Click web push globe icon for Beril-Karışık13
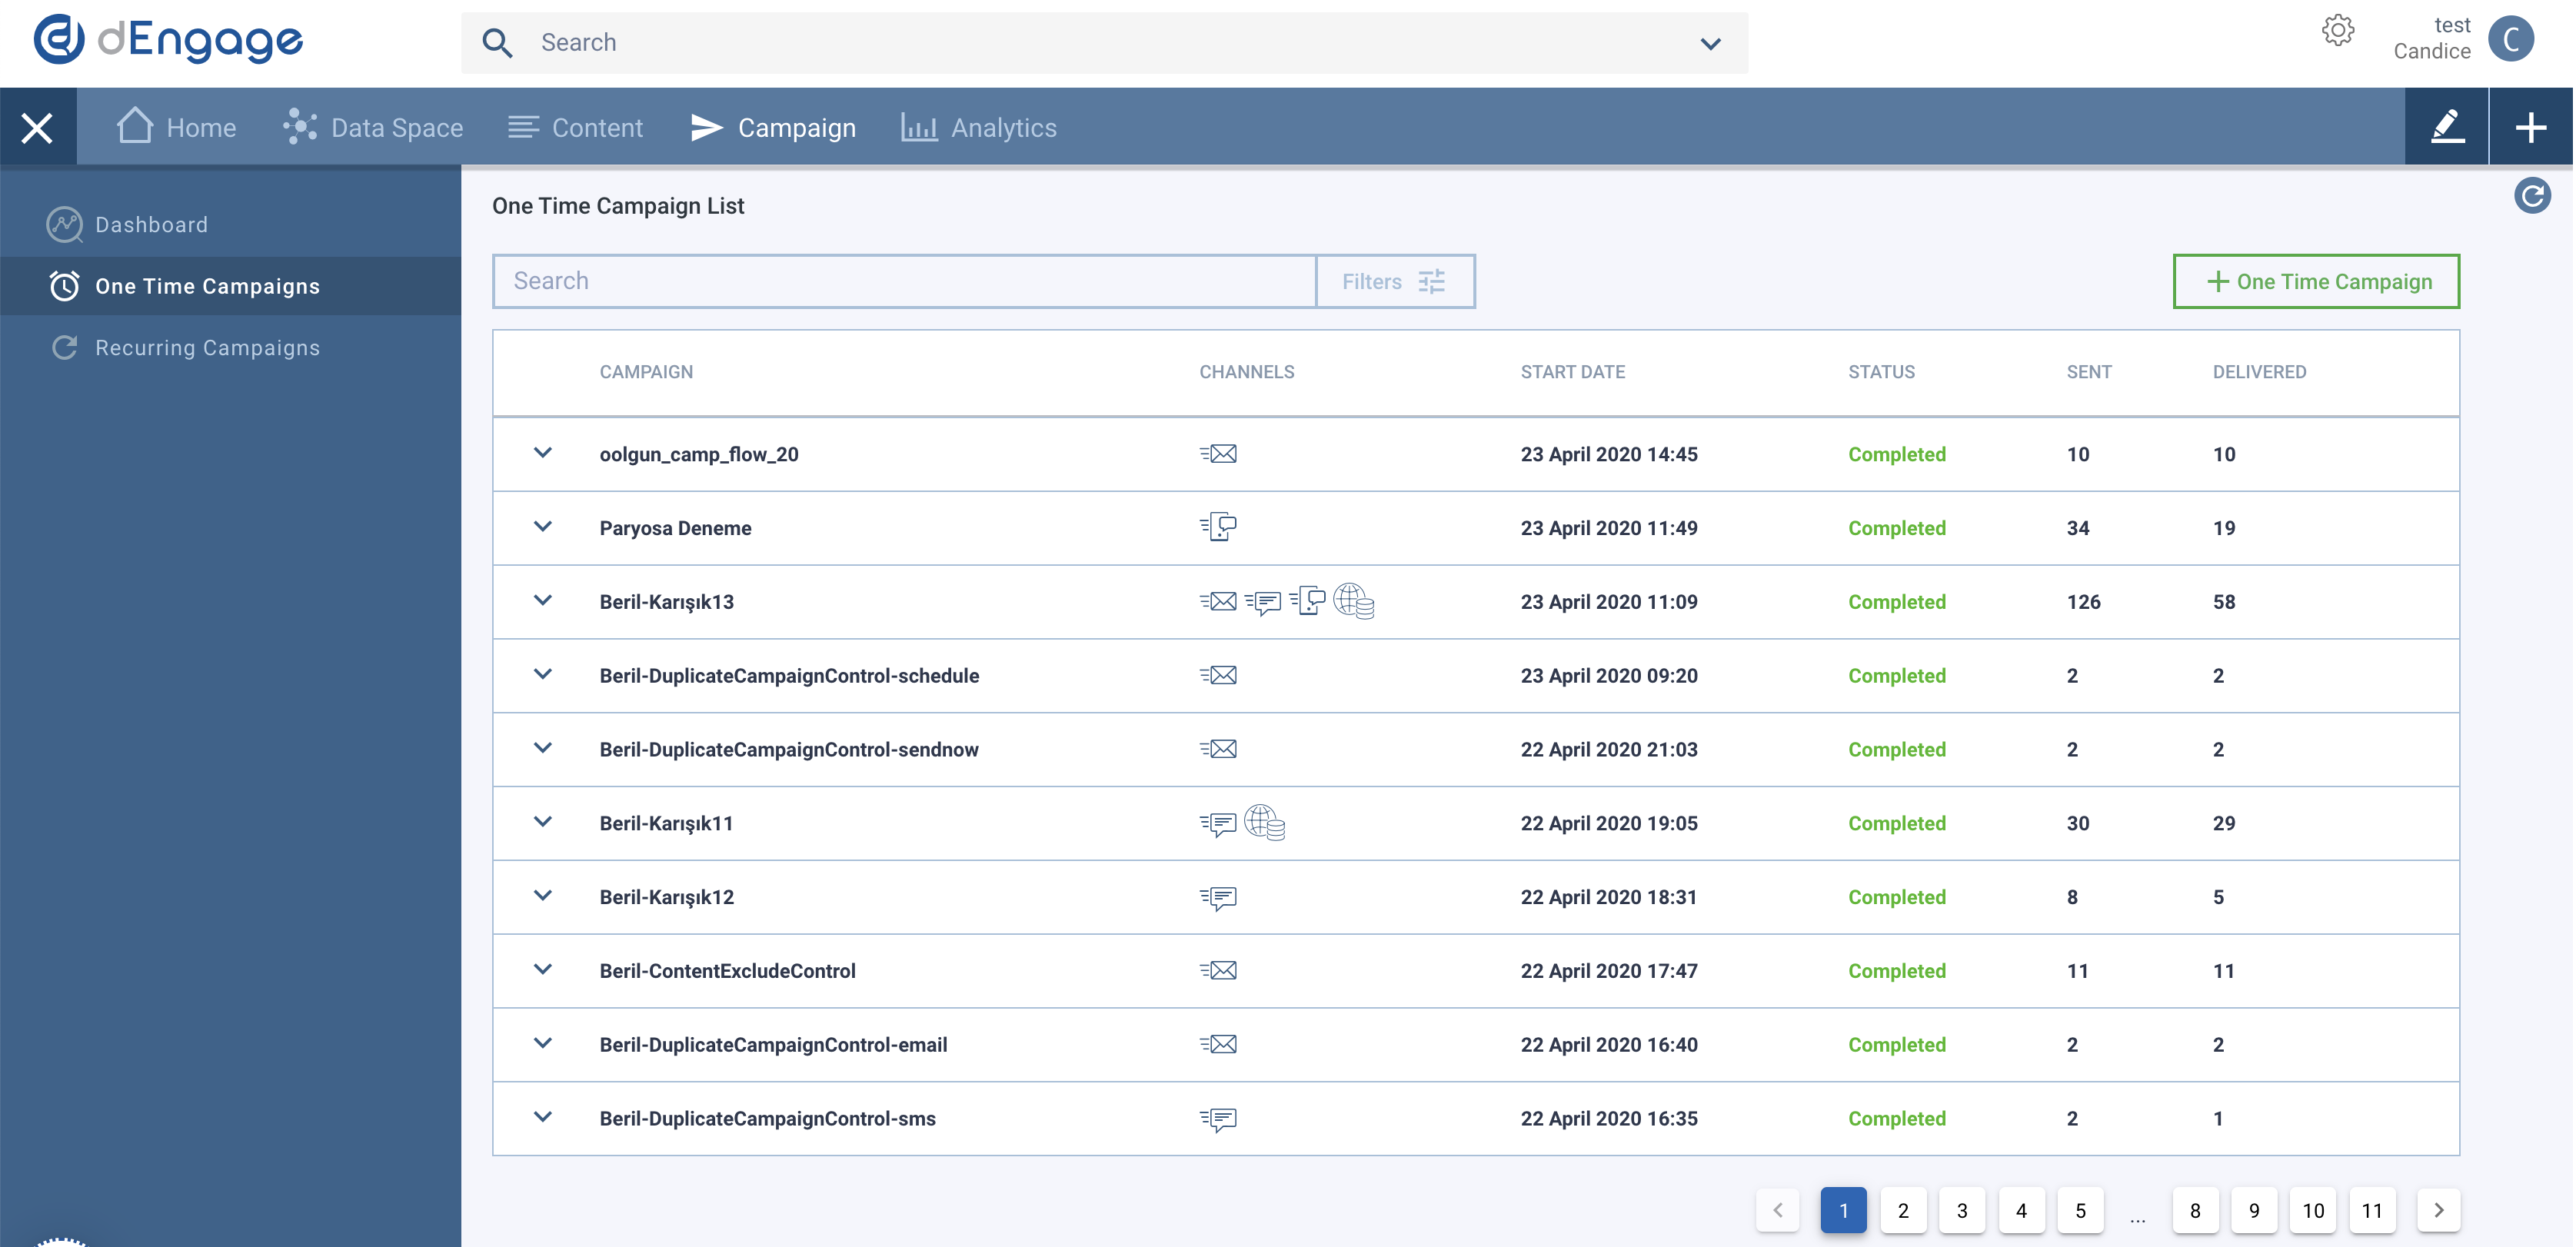The height and width of the screenshot is (1247, 2576). pos(1353,601)
